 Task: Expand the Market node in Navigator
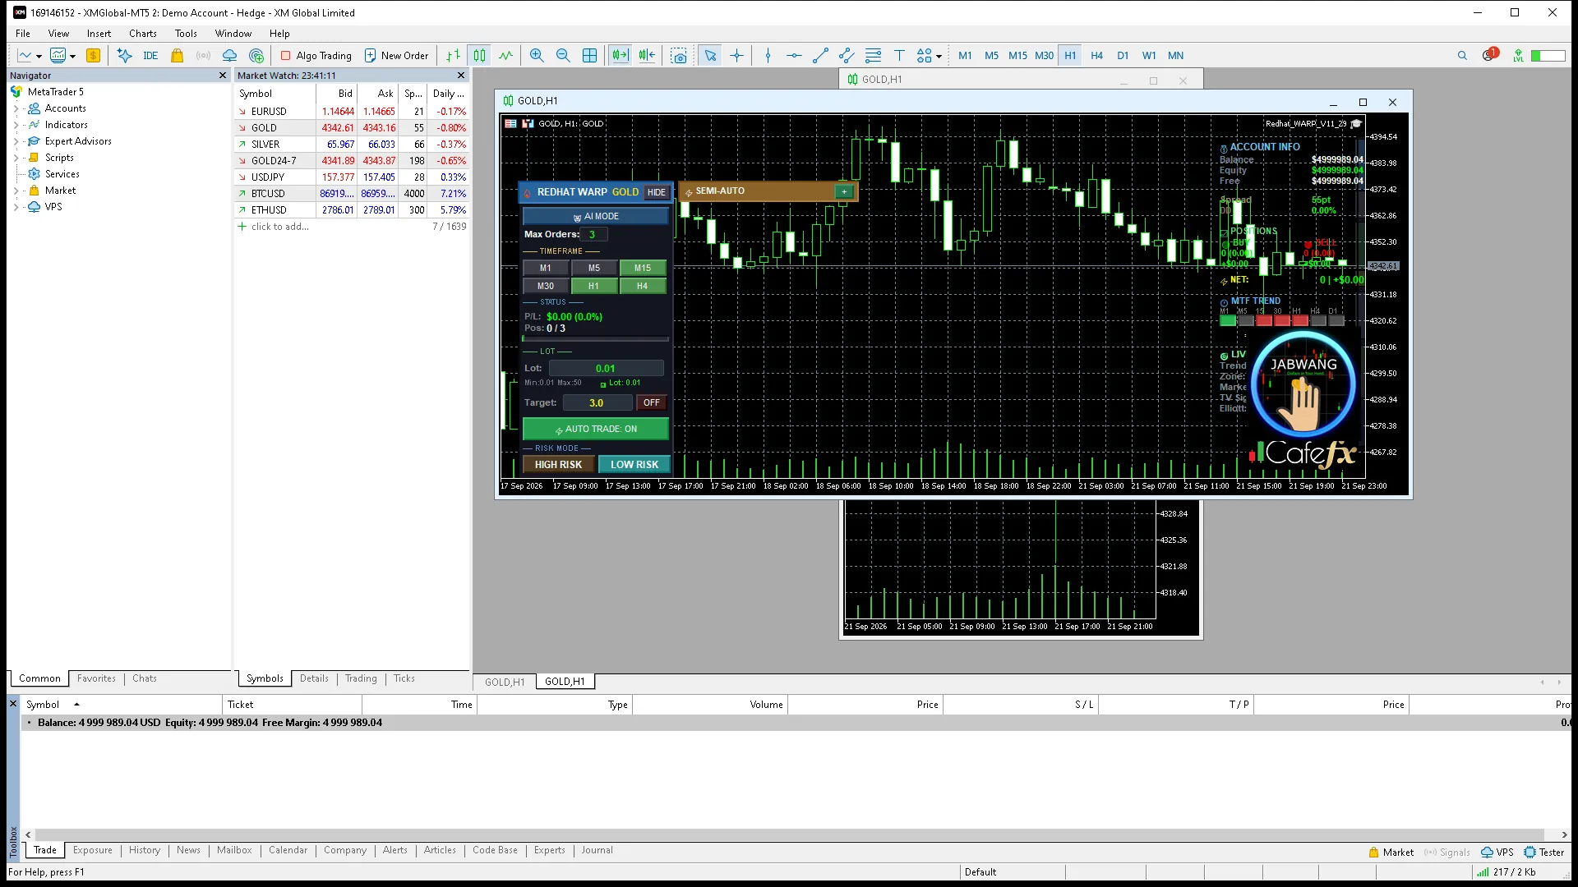16,191
